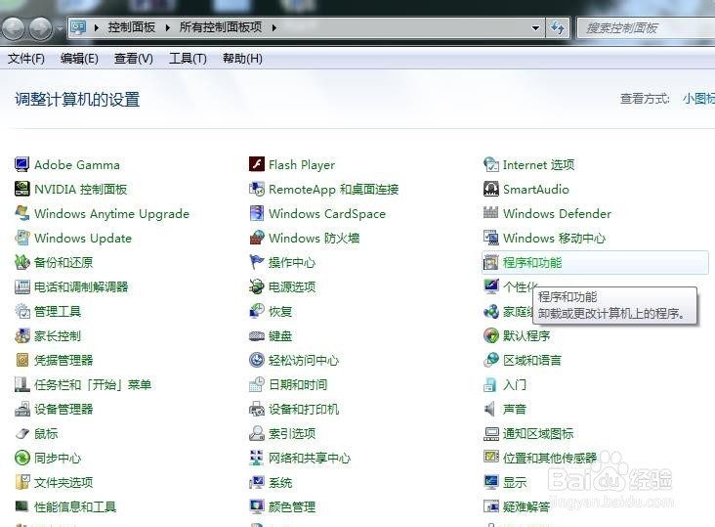Click 所有控制面板项 in the address breadcrumb
This screenshot has height=527, width=715.
point(221,27)
